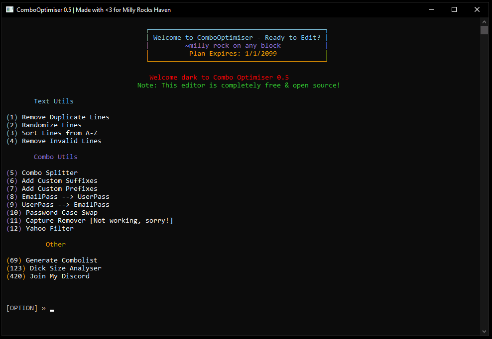
Task: Open the Yahoo Filter
Action: 49,228
